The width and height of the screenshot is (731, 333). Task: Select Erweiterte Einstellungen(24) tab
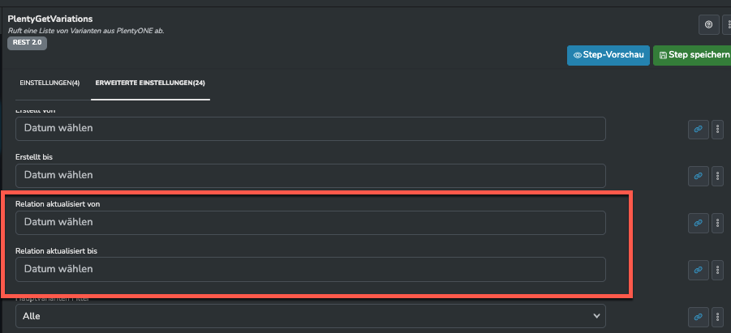pos(150,83)
